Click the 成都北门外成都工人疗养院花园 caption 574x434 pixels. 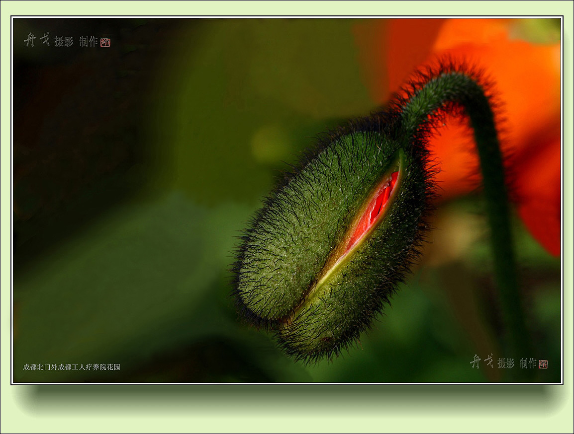click(x=72, y=367)
